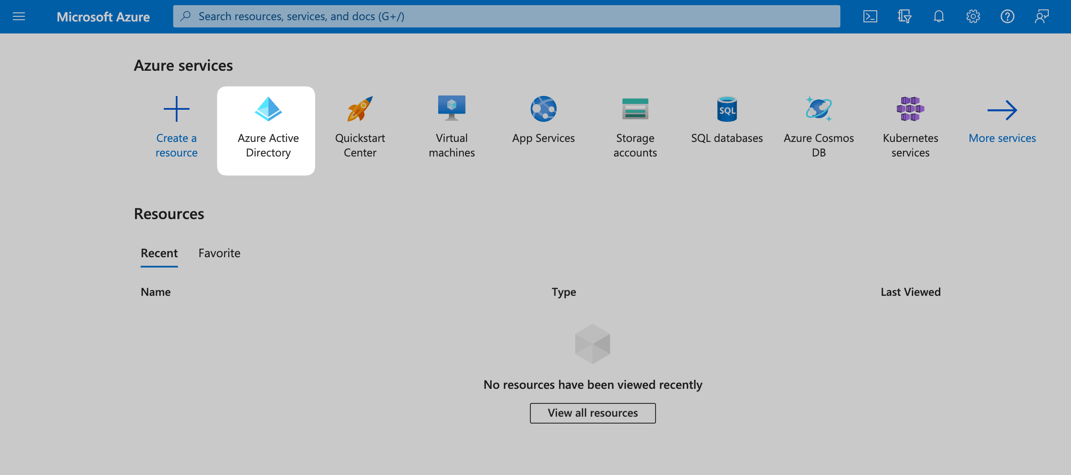The image size is (1071, 475).
Task: Click the View all resources button
Action: [x=593, y=413]
